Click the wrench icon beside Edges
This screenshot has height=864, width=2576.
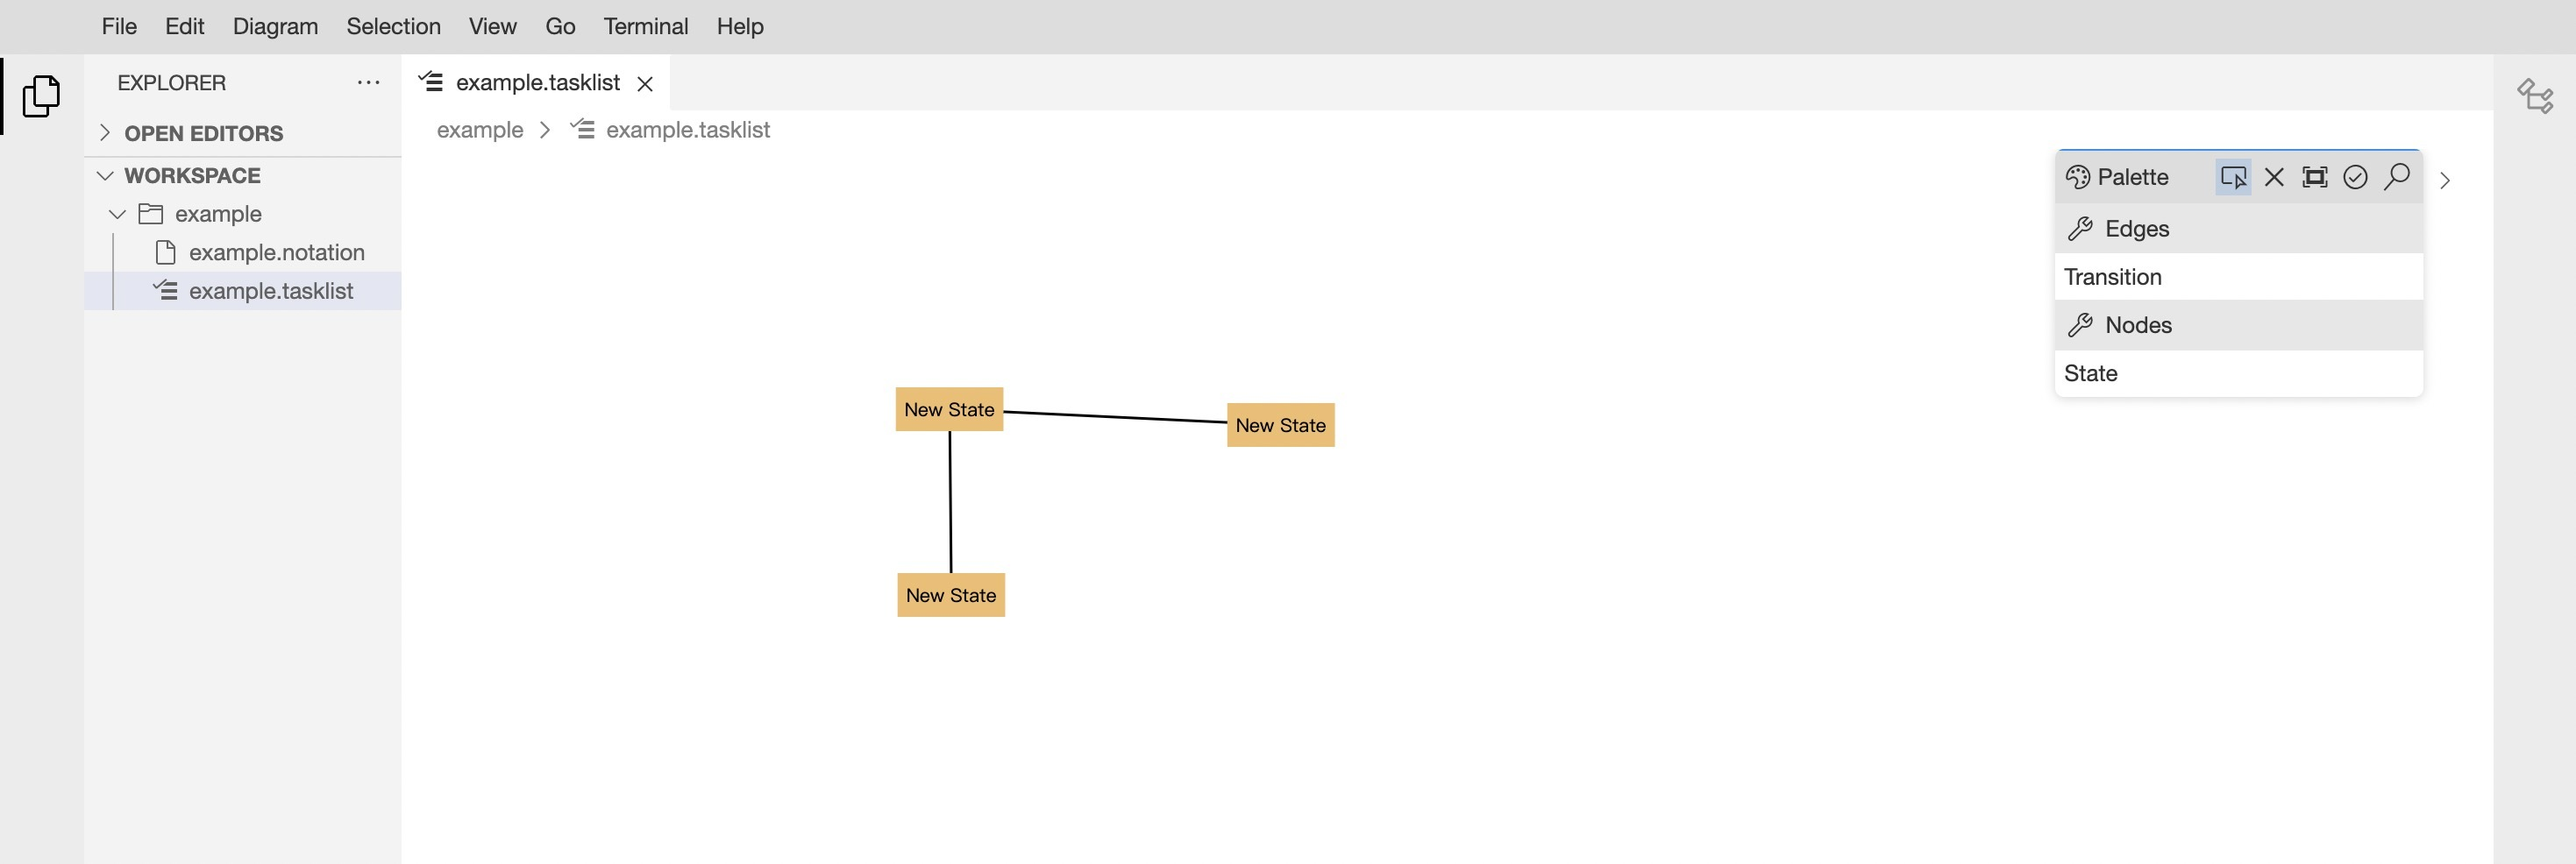click(x=2081, y=228)
